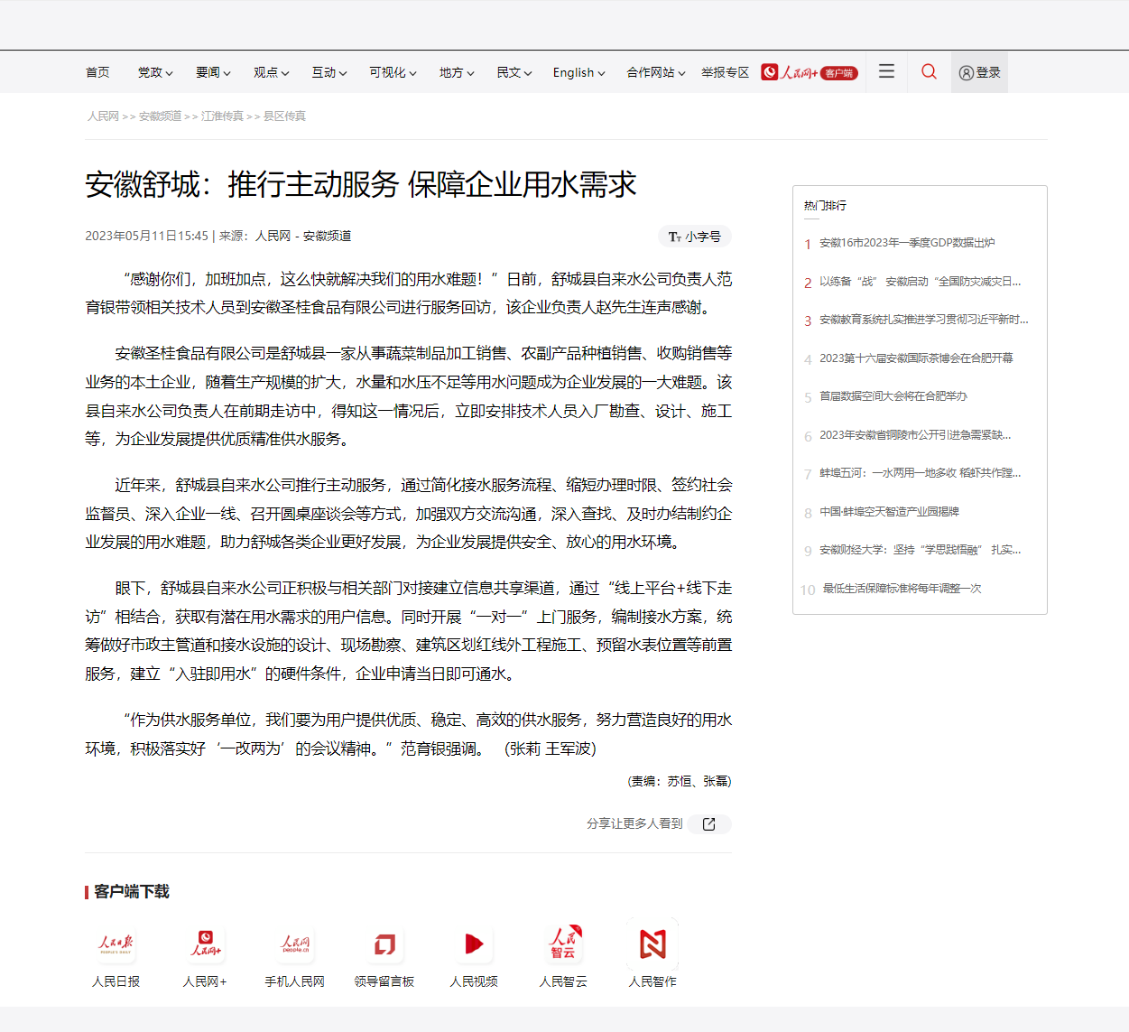Open the 人民网+ app download icon

click(206, 944)
